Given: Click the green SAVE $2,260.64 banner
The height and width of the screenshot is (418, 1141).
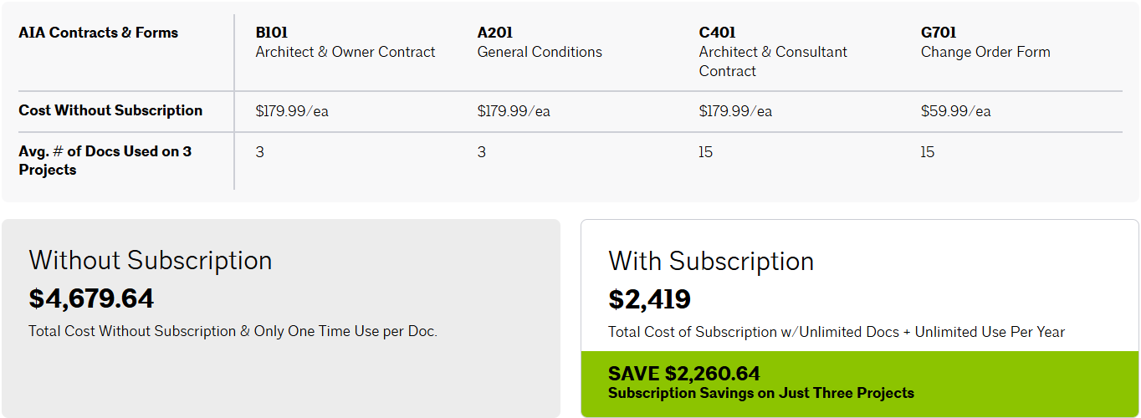Looking at the screenshot, I should click(859, 384).
